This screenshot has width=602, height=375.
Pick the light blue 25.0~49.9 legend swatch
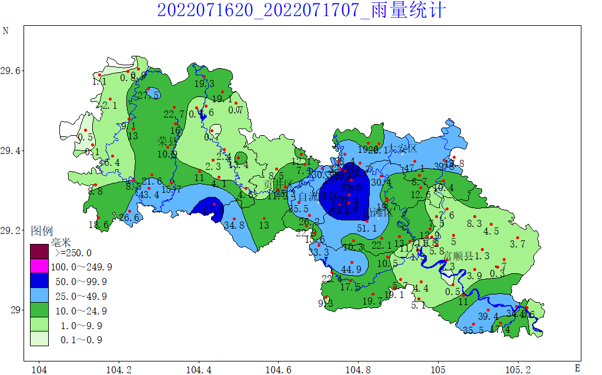click(x=40, y=296)
